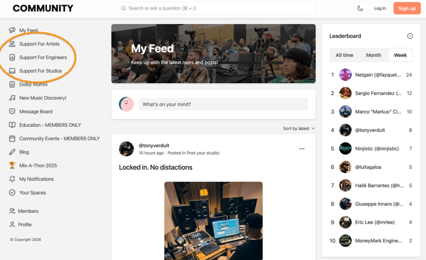Open the Education book icon
426x260 pixels.
pyautogui.click(x=12, y=125)
